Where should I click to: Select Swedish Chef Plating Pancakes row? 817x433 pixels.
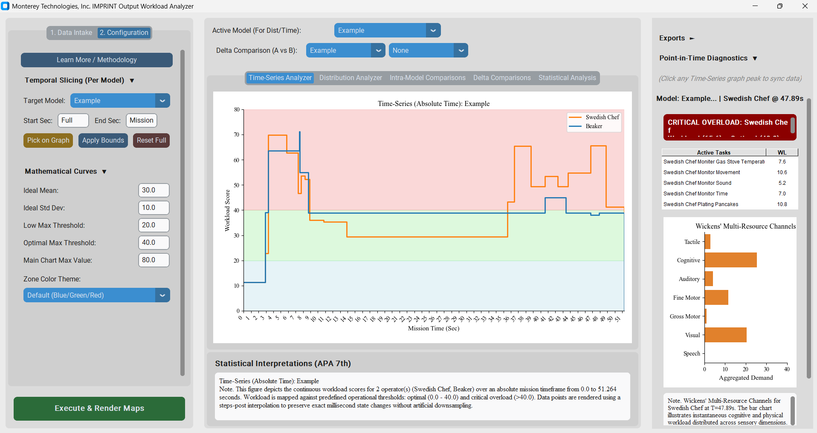coord(730,204)
